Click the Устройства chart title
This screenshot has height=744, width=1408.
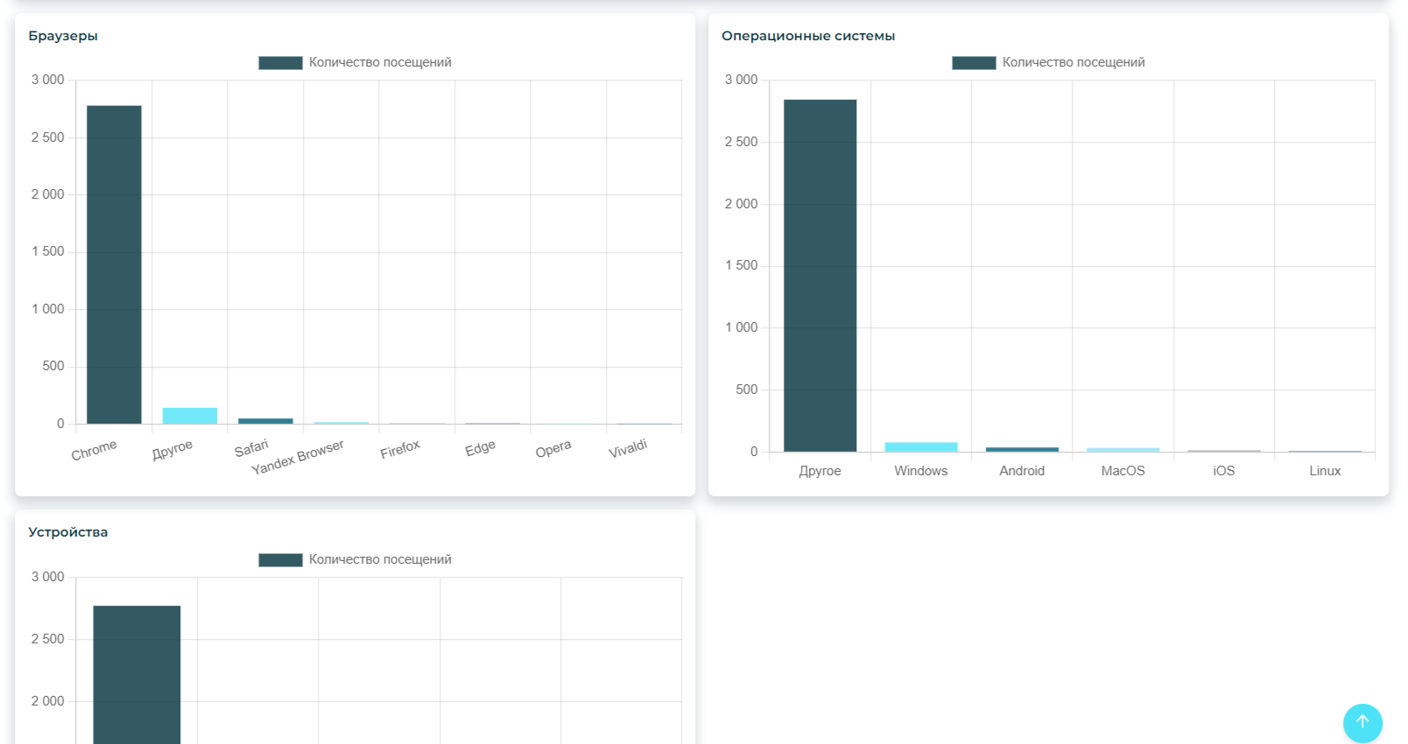click(68, 532)
